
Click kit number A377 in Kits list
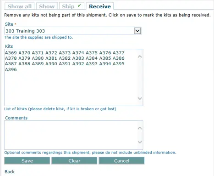tap(119, 53)
